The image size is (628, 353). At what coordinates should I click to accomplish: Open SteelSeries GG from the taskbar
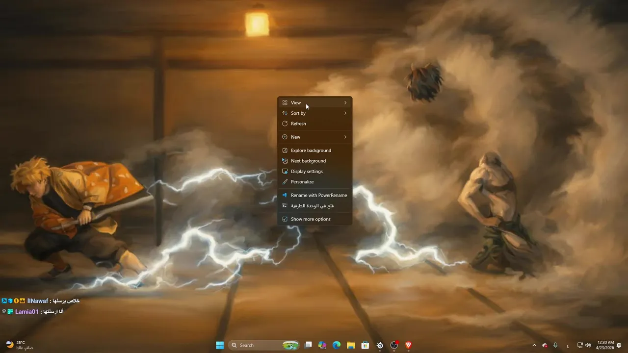point(380,345)
